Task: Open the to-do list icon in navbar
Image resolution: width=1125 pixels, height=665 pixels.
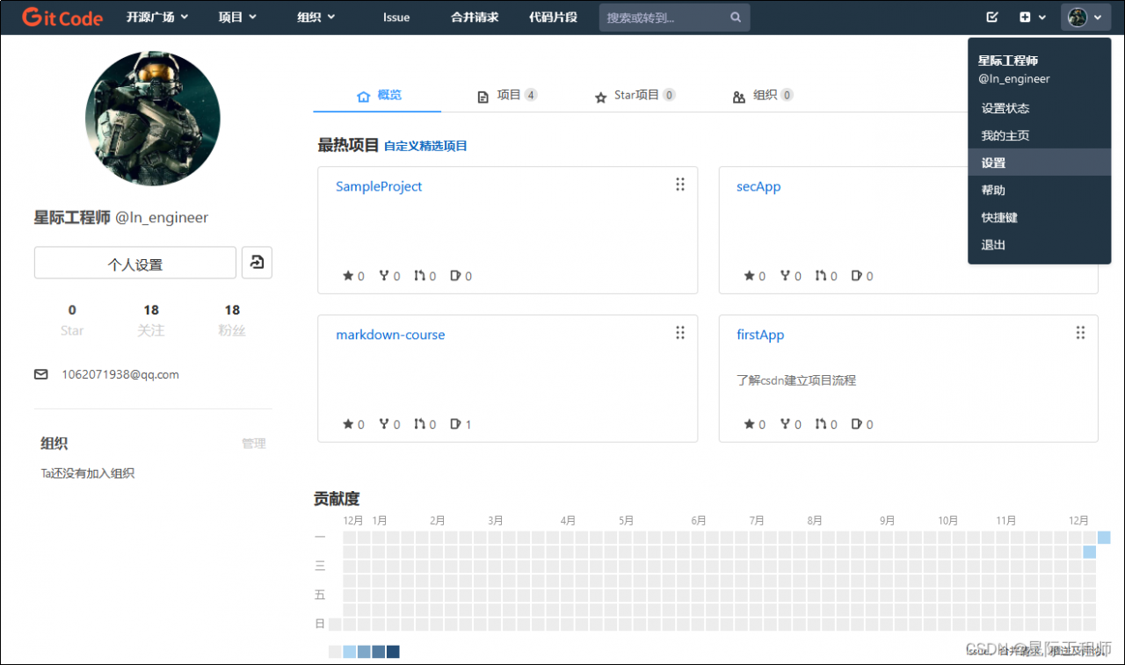Action: (x=992, y=18)
